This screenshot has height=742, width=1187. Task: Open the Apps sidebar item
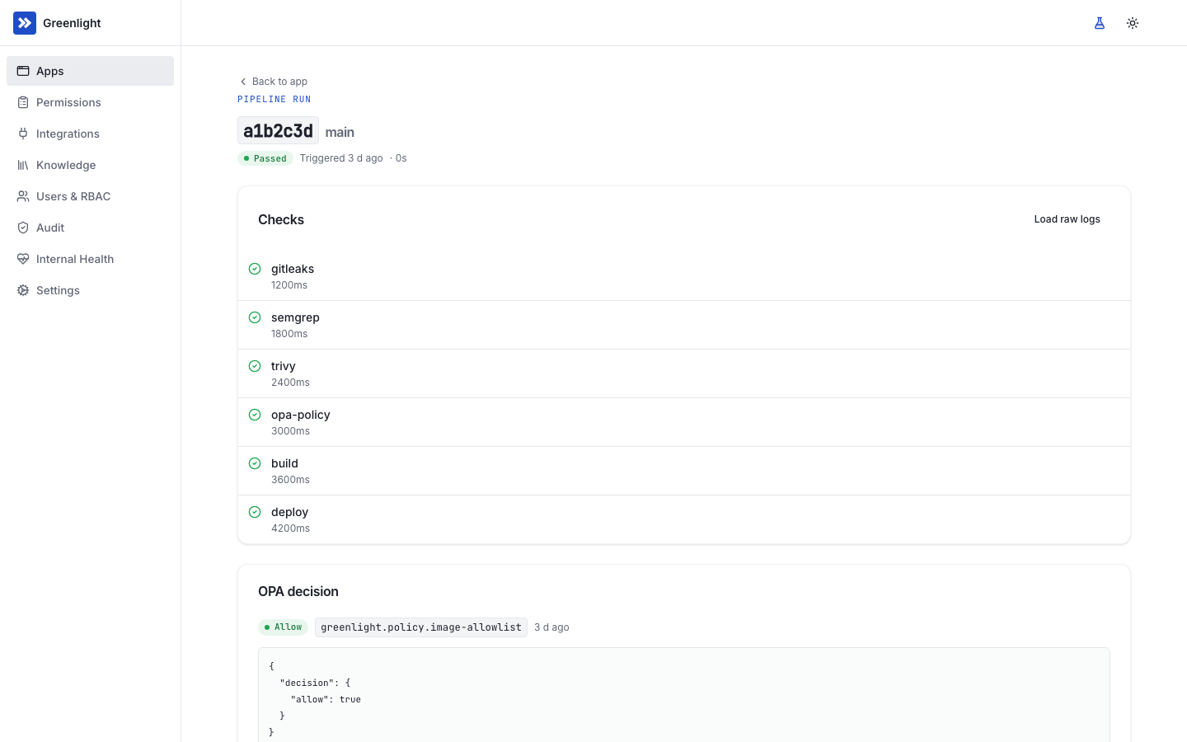tap(90, 71)
